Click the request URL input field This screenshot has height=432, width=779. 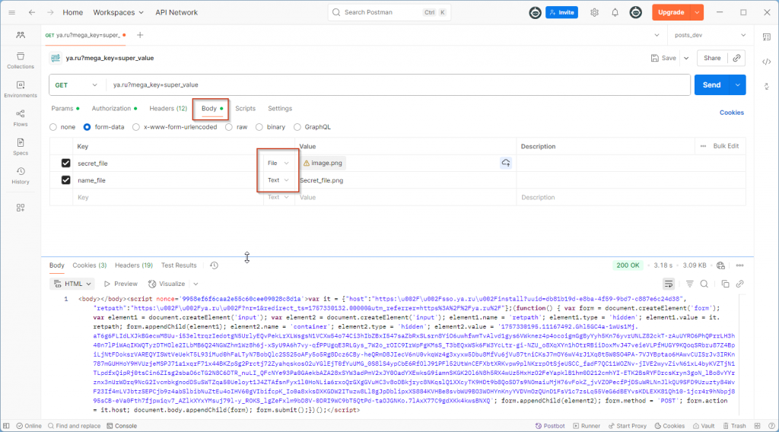click(x=397, y=85)
